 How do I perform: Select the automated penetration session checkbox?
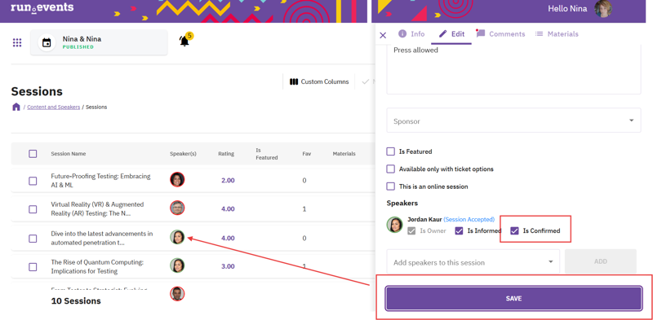(x=33, y=239)
